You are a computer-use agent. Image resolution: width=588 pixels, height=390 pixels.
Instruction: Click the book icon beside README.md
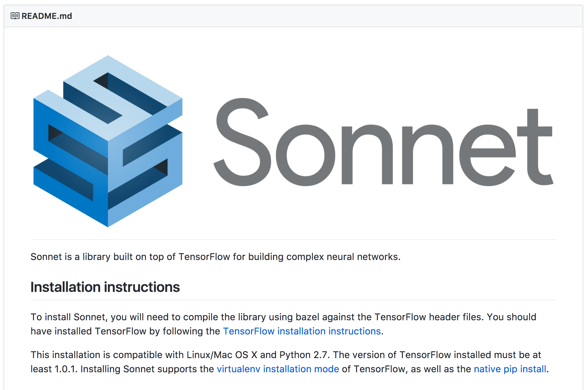[15, 16]
